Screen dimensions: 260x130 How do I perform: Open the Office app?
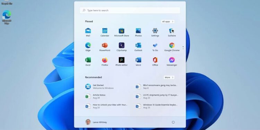pyautogui.click(x=155, y=62)
